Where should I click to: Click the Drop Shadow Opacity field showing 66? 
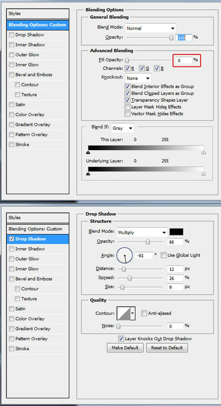pyautogui.click(x=175, y=242)
